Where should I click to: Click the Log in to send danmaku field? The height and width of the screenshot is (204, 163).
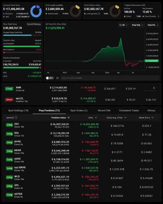click(110, 78)
